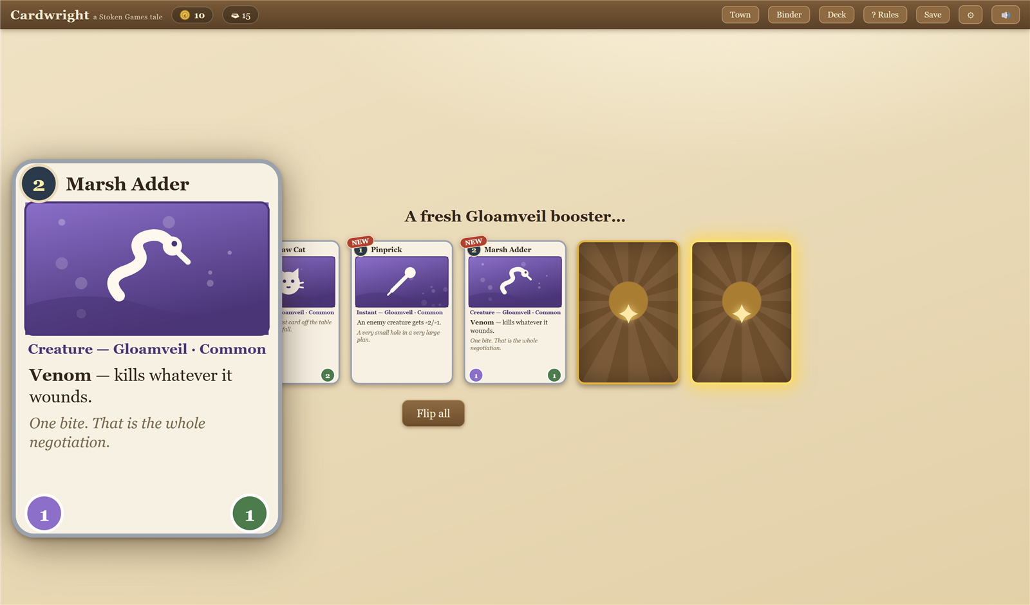Viewport: 1030px width, 605px height.
Task: Click the card count indicator showing 15
Action: tap(241, 15)
